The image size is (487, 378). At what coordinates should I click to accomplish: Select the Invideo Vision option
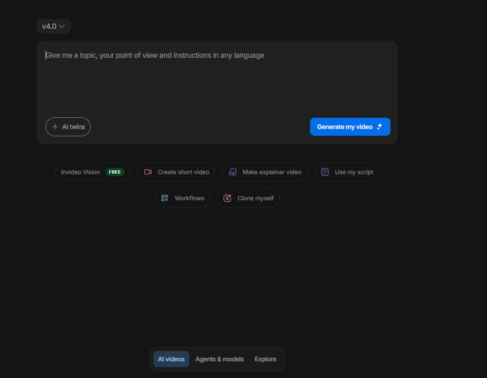pos(80,172)
